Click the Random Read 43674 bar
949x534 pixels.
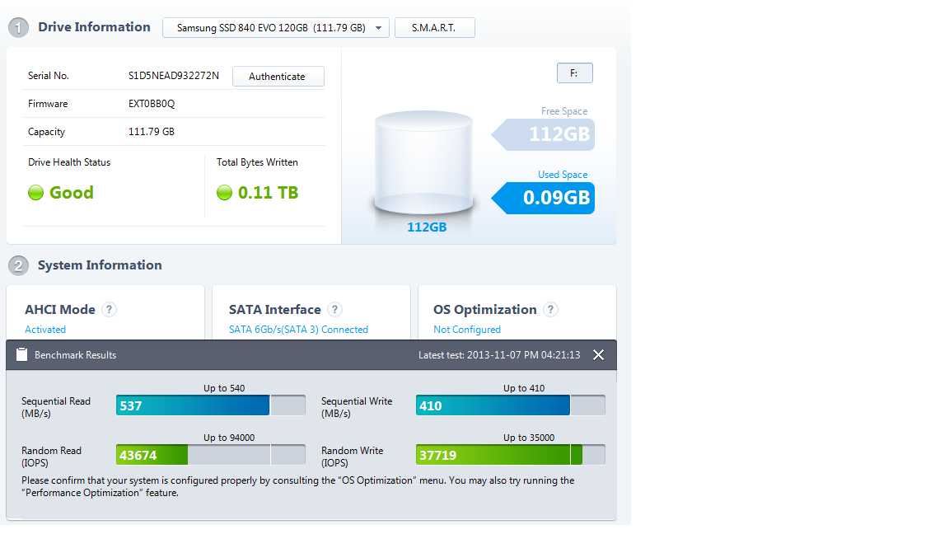(x=211, y=455)
